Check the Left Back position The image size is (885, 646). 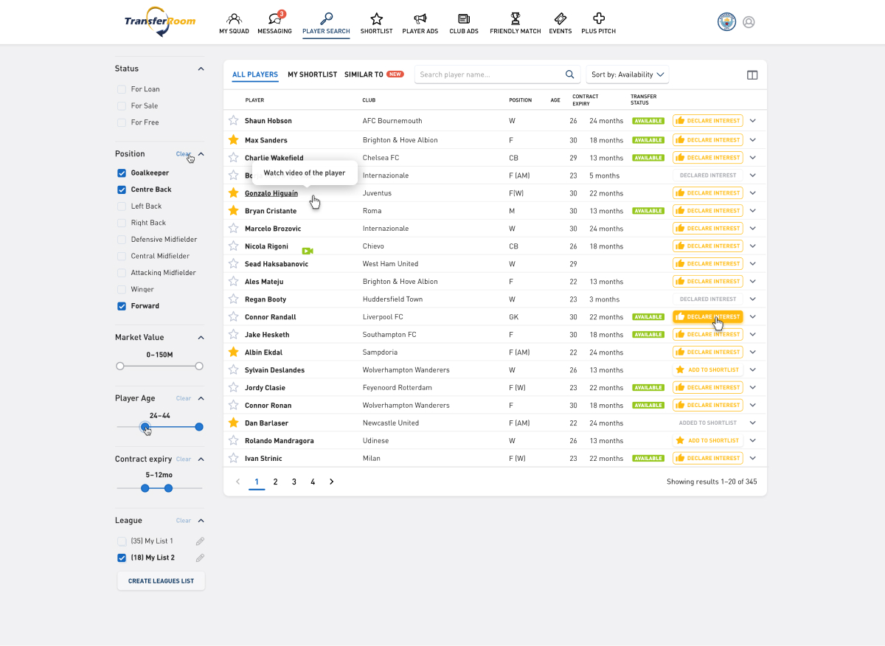coord(122,206)
